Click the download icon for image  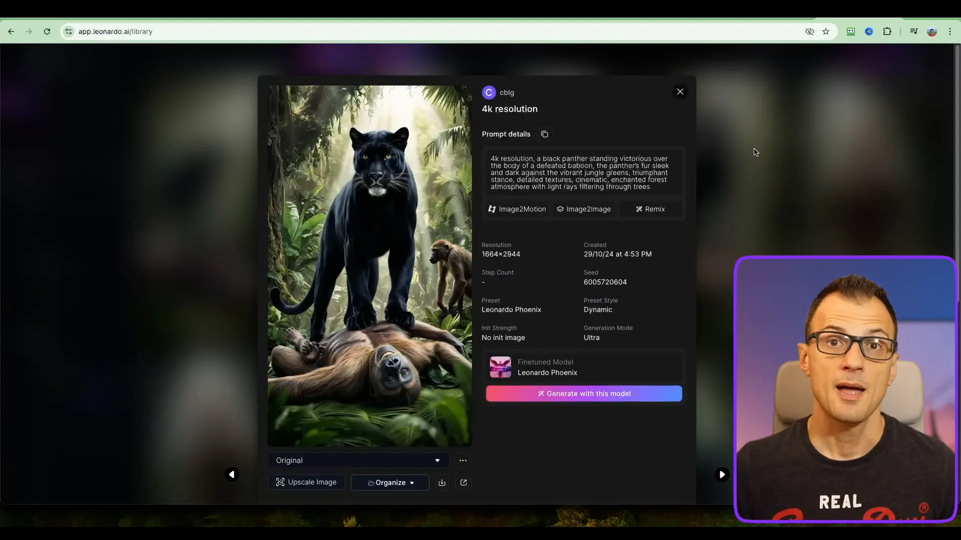point(441,482)
